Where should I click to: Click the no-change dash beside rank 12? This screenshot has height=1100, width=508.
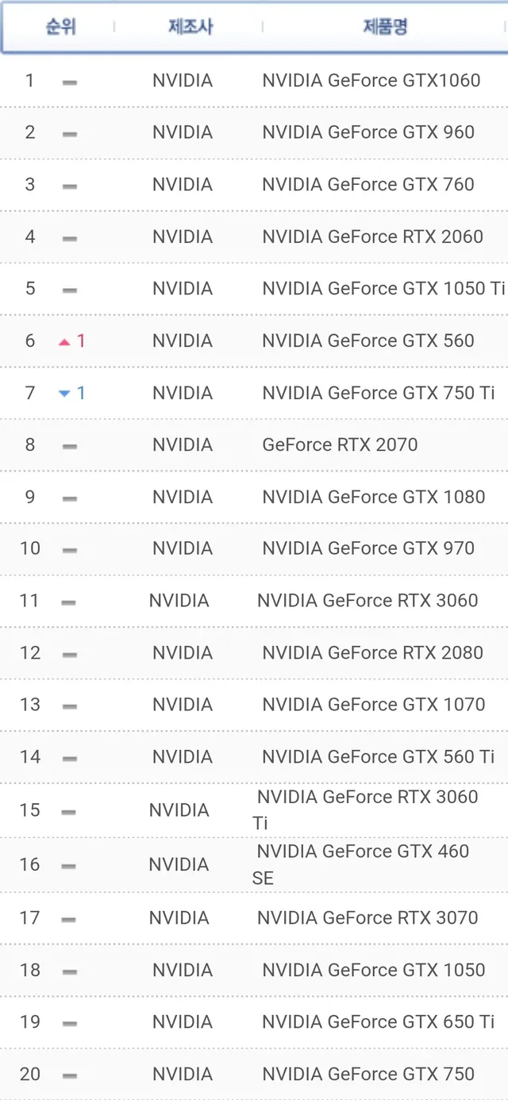pos(70,655)
